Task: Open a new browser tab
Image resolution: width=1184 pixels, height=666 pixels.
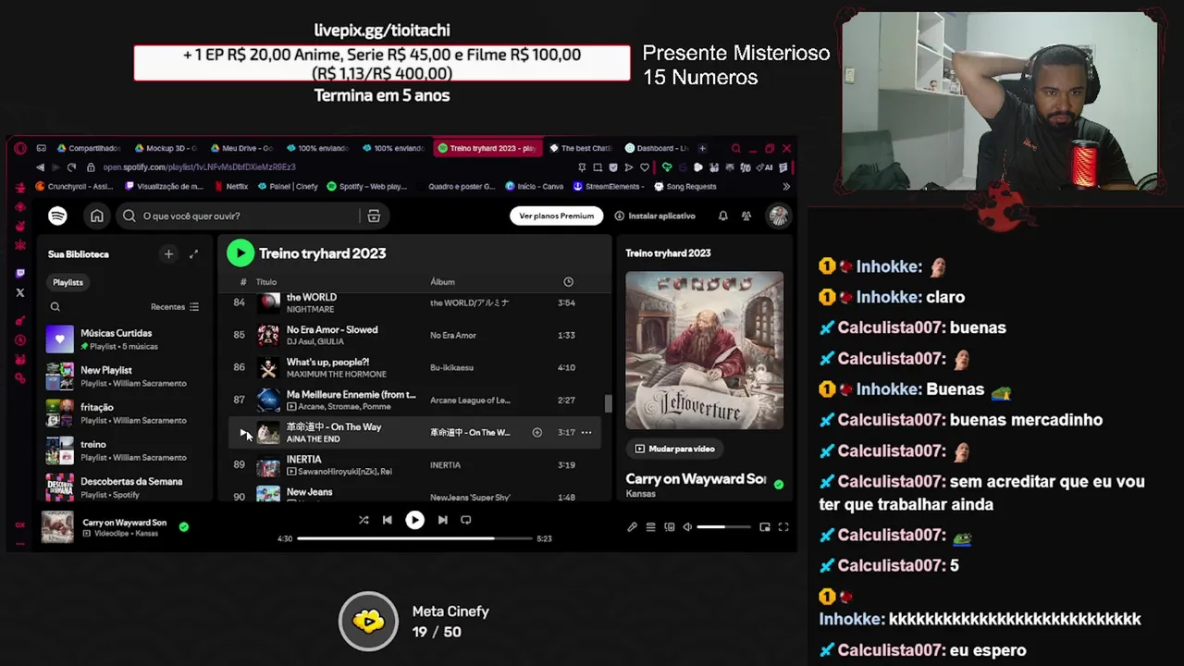Action: (702, 148)
